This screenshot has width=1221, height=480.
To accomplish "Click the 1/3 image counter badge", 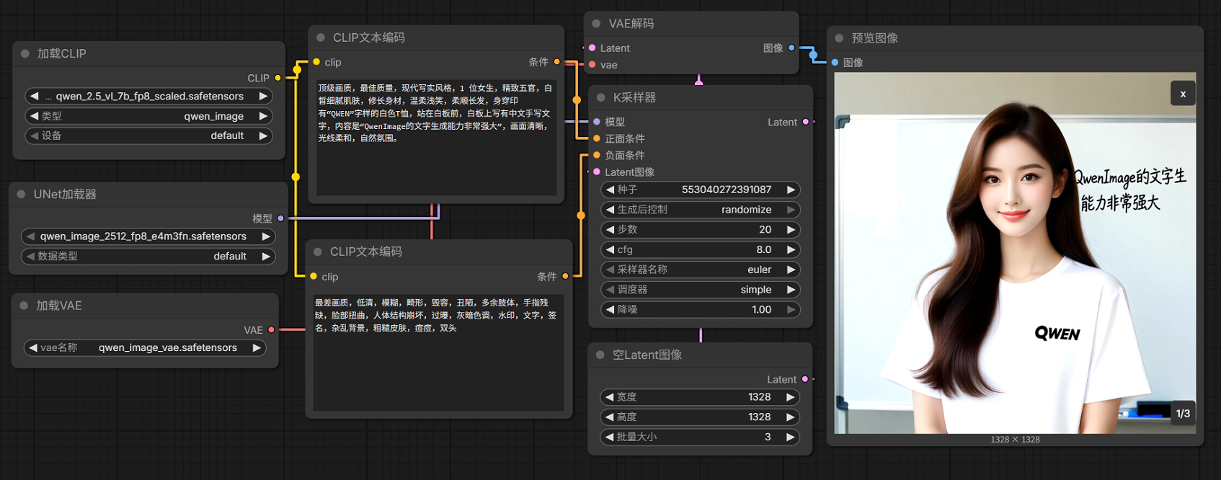I will pyautogui.click(x=1183, y=413).
